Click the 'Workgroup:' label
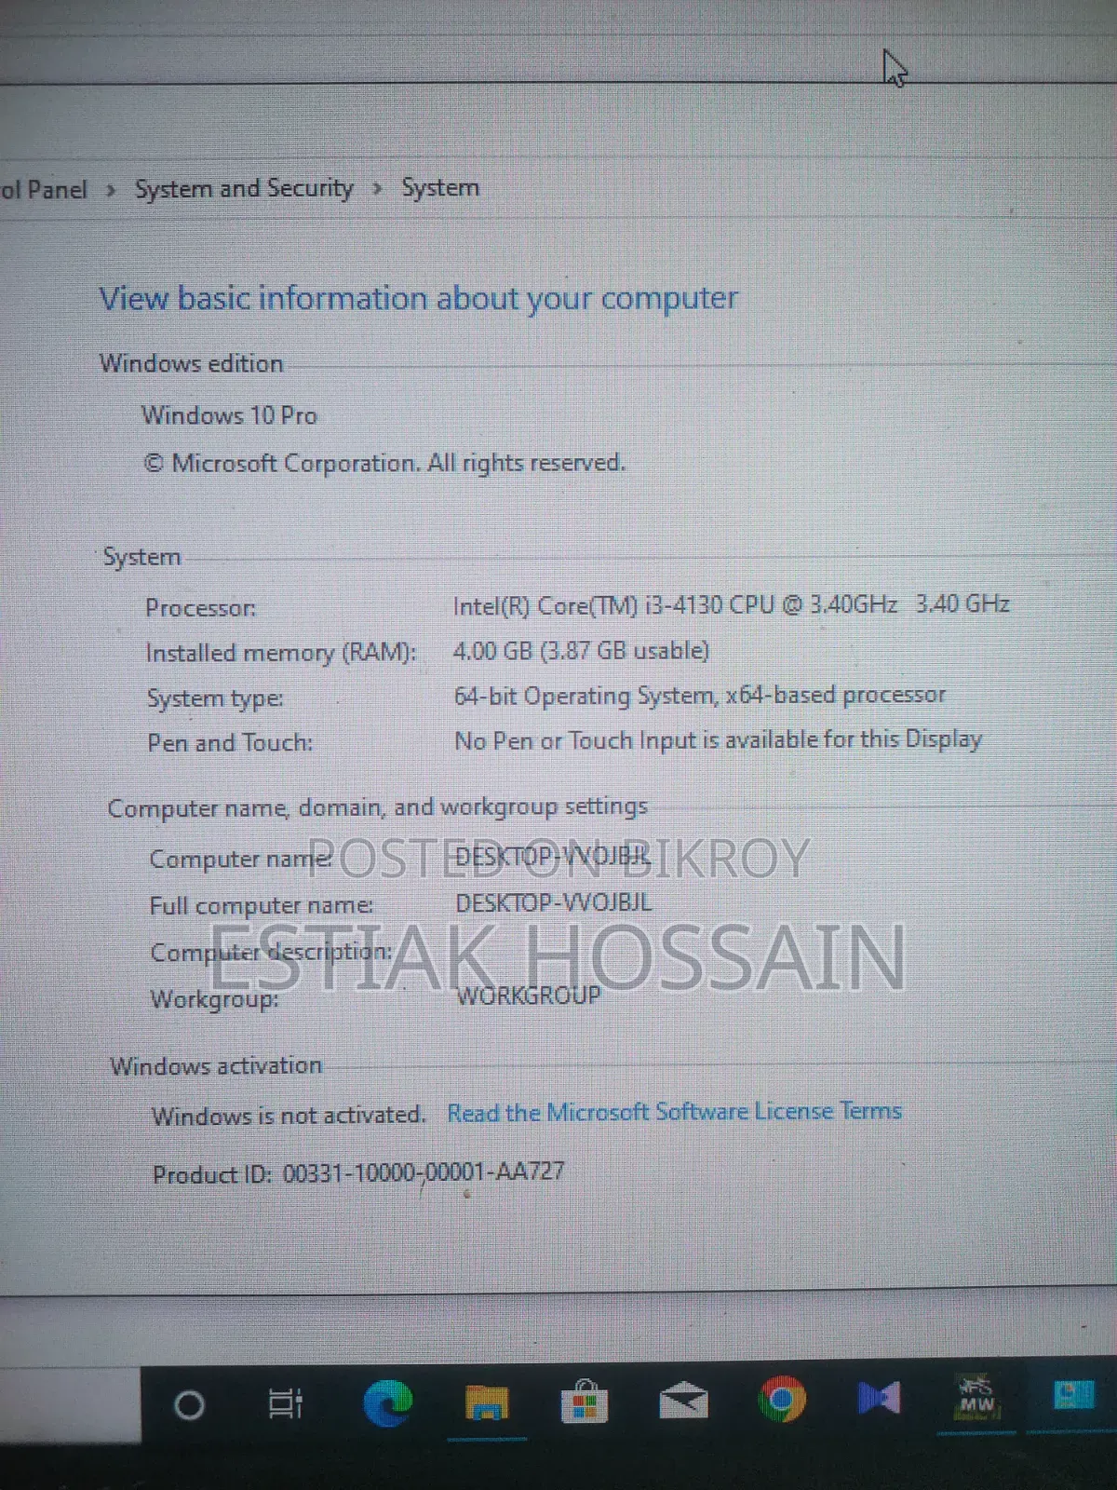The image size is (1117, 1490). pos(215,999)
